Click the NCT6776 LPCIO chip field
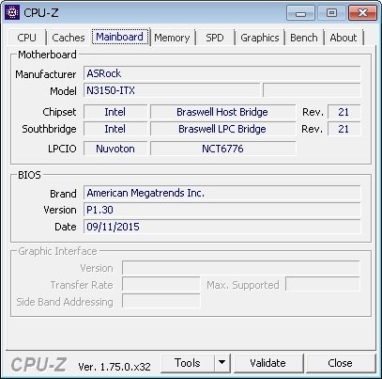This screenshot has width=382, height=379. (x=222, y=149)
